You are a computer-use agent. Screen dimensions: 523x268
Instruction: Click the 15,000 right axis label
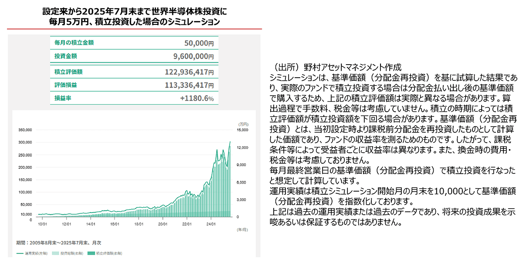(x=241, y=130)
